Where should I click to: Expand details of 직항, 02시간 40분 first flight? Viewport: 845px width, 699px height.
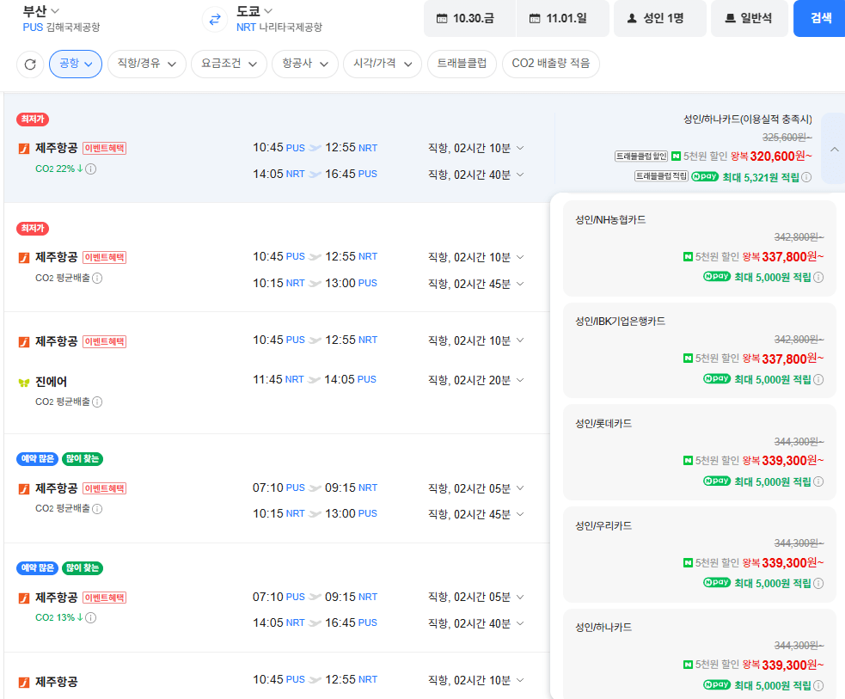pyautogui.click(x=476, y=175)
